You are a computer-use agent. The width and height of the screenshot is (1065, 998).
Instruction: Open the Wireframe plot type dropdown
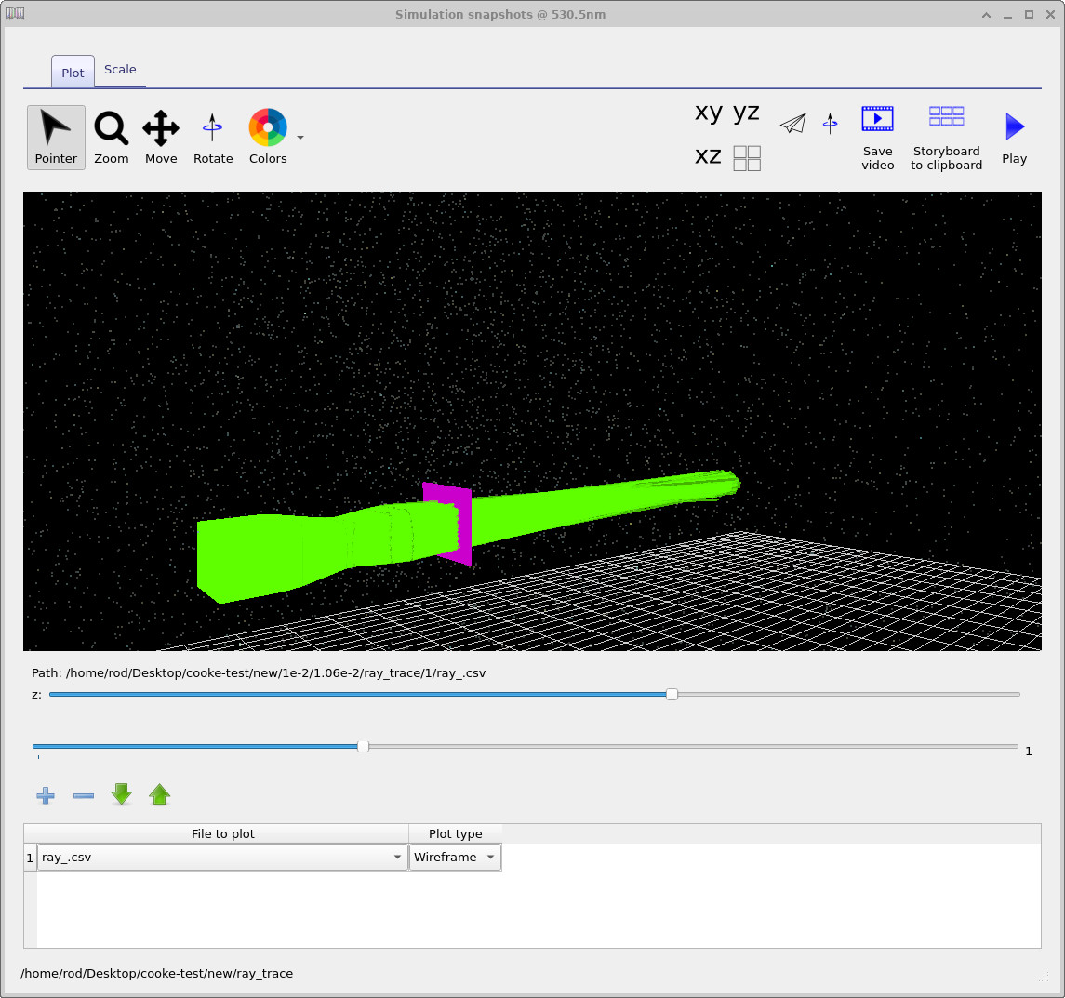coord(490,857)
